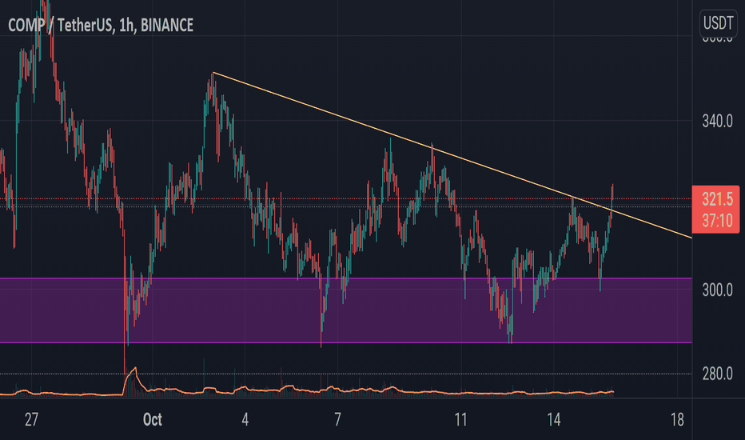Click the 27 date label
The height and width of the screenshot is (440, 745).
(31, 419)
